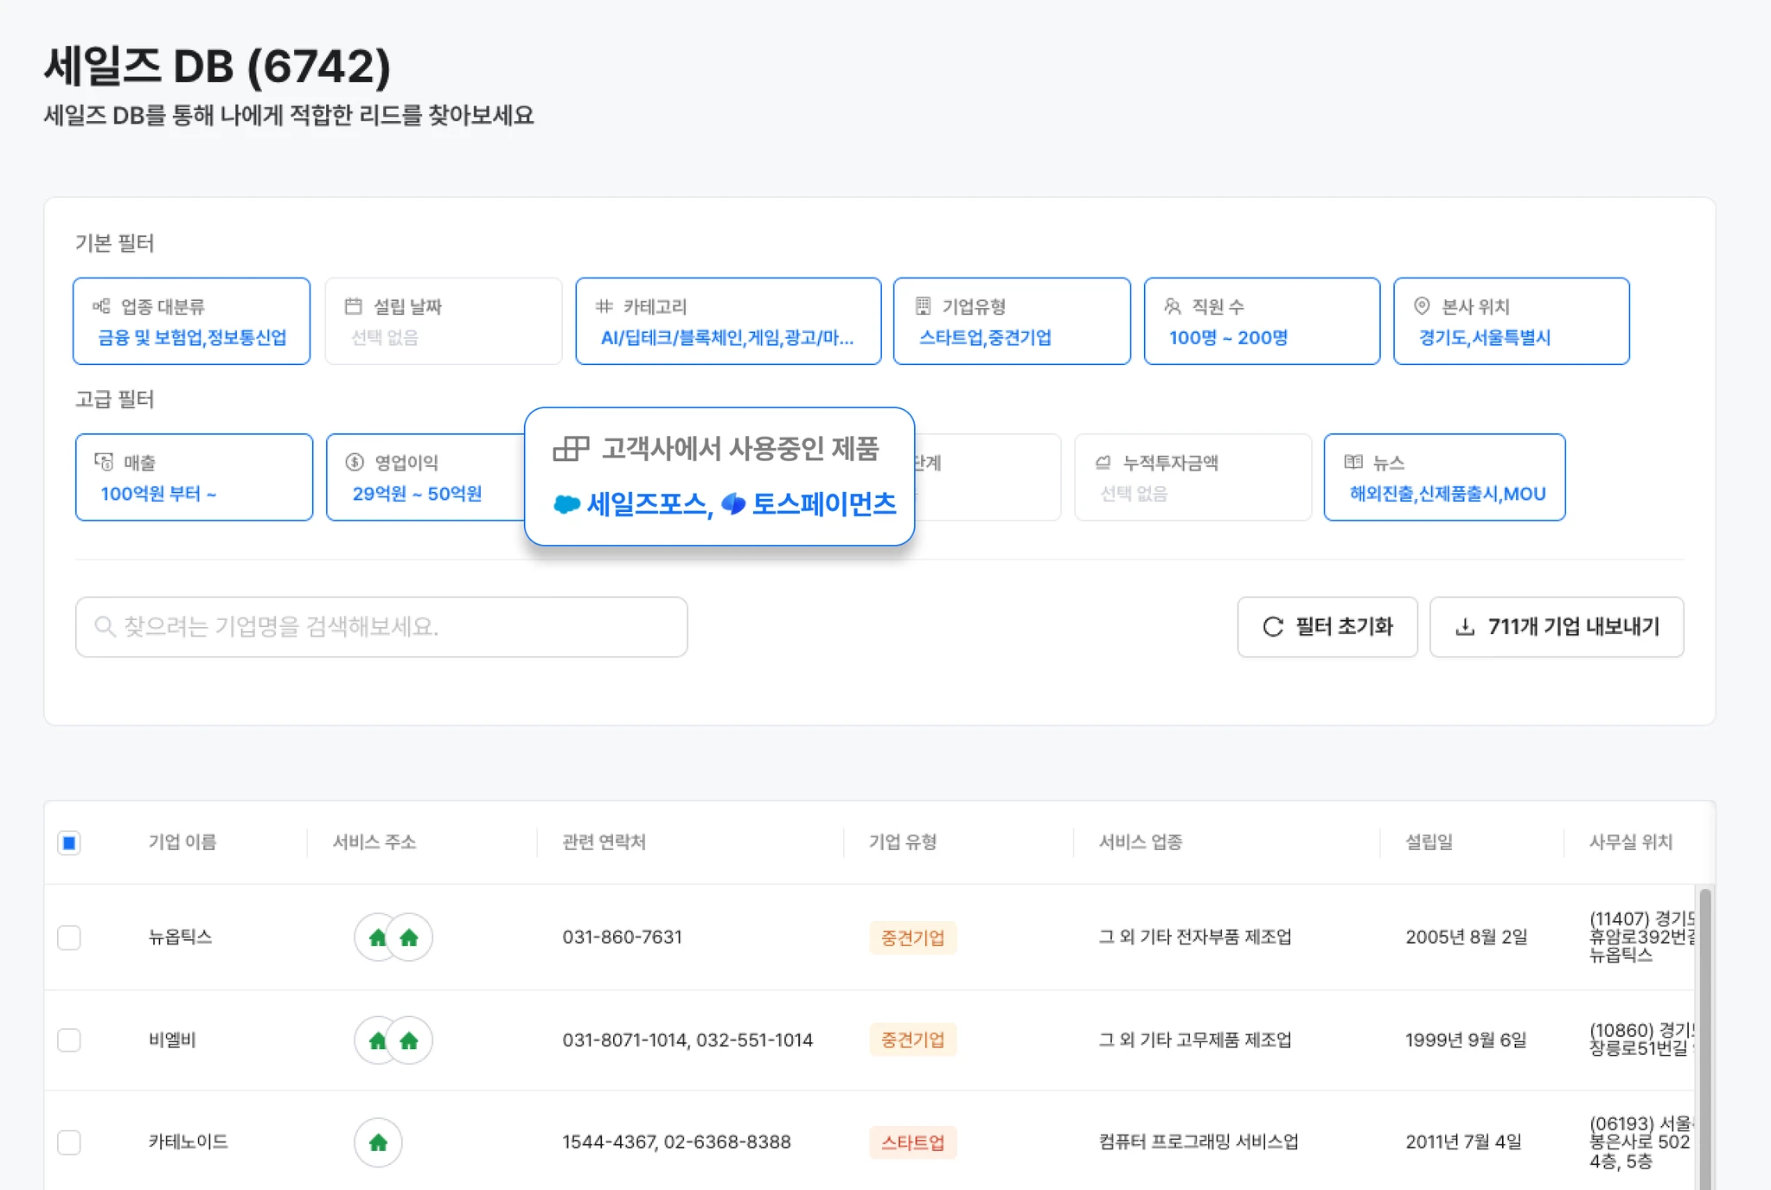Viewport: 1771px width, 1190px height.
Task: Click the 설립일 column header
Action: 1429,842
